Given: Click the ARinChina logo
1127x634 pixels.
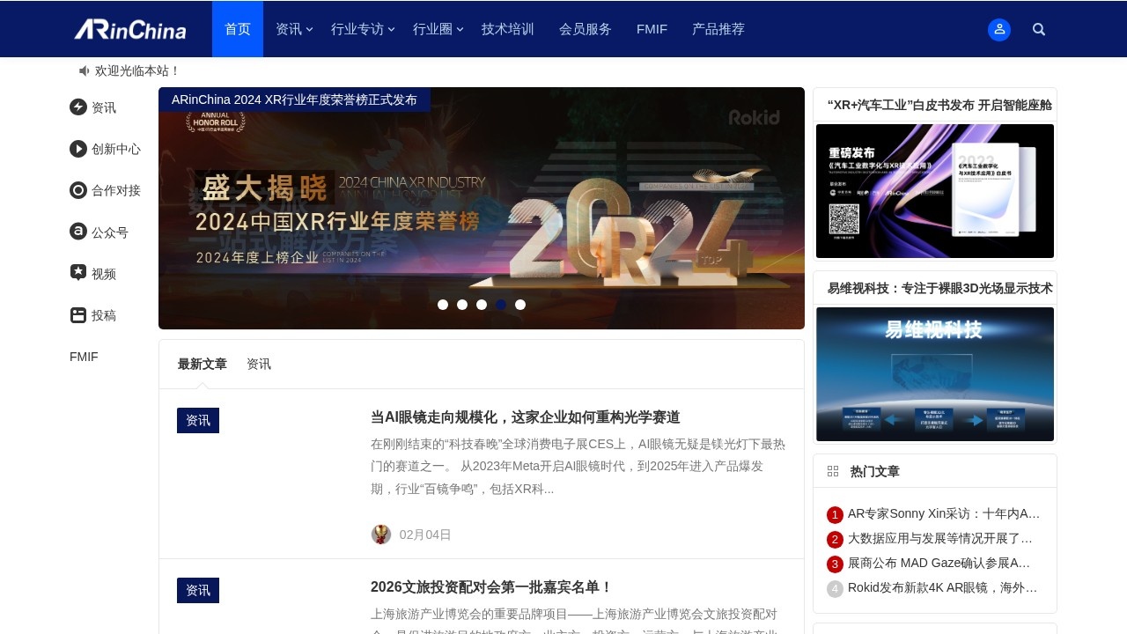Looking at the screenshot, I should [x=130, y=29].
